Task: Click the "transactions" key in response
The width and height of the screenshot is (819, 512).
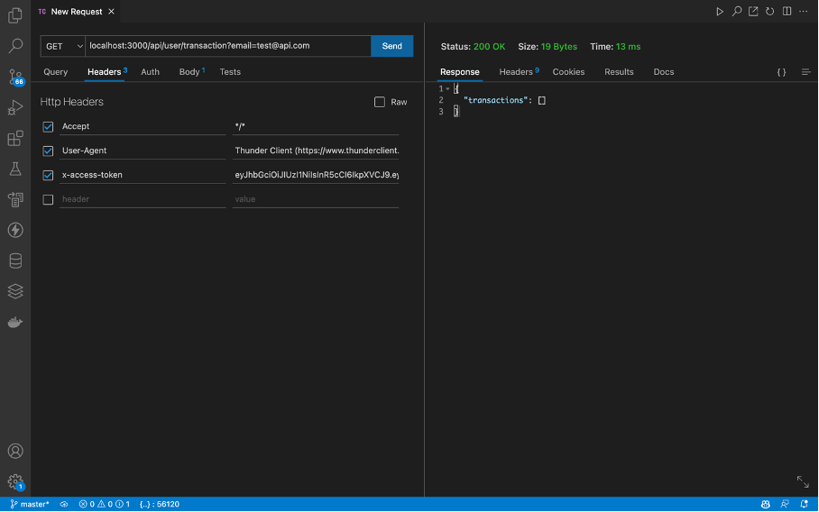Action: [x=496, y=100]
